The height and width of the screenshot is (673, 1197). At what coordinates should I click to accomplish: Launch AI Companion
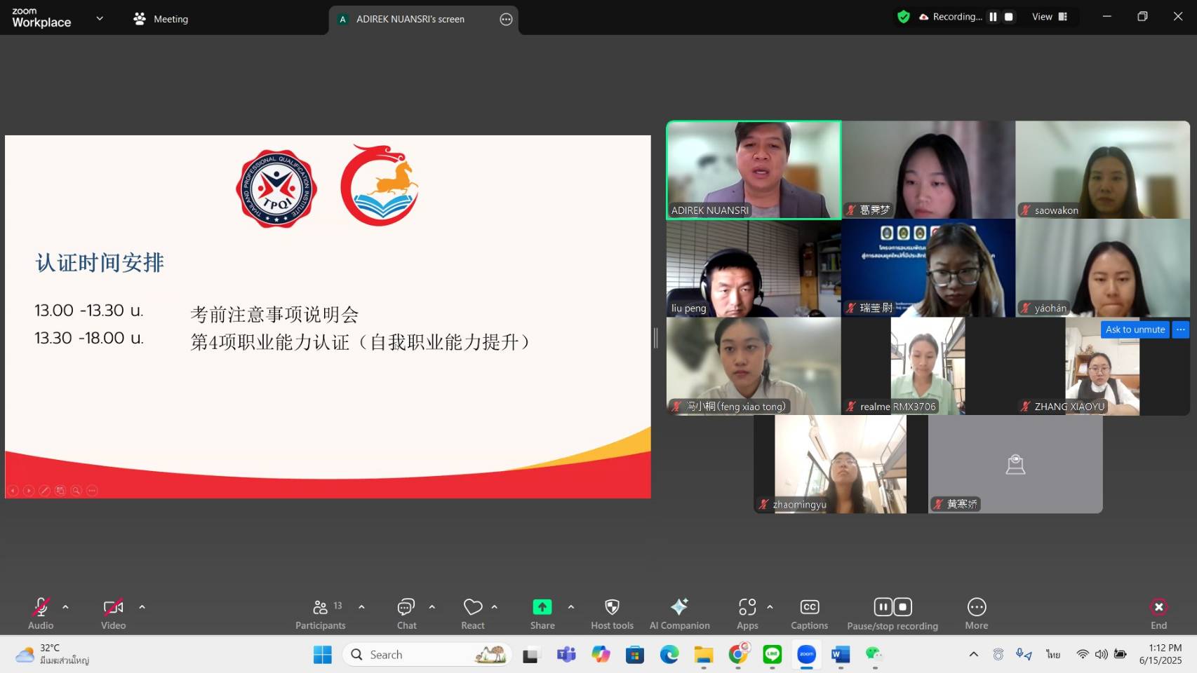pyautogui.click(x=679, y=613)
